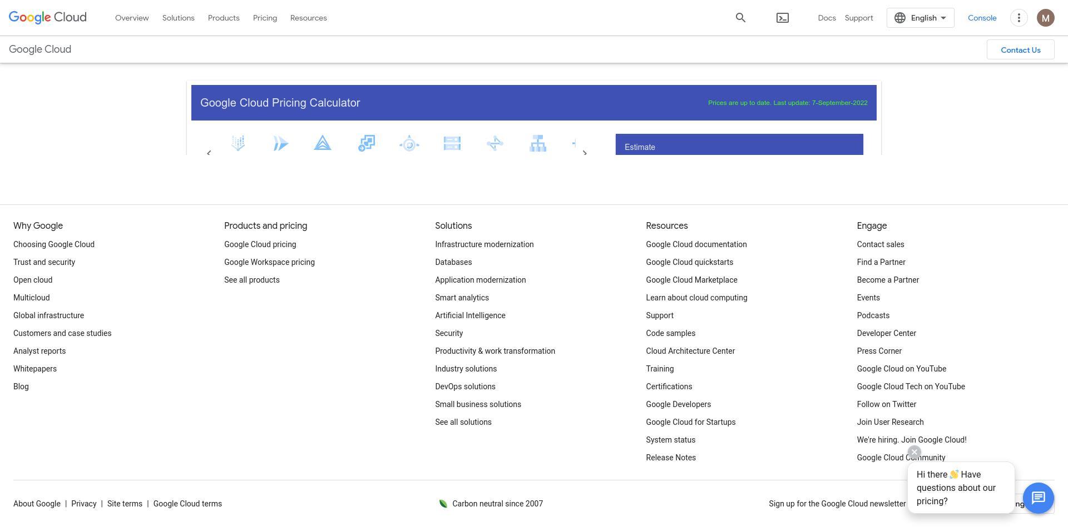The image size is (1068, 527).
Task: Select the stepped-squares migration icon in the calculator
Action: click(x=367, y=143)
